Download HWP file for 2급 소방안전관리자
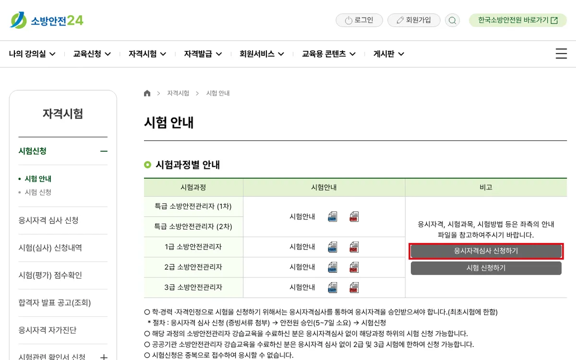The image size is (576, 360). pyautogui.click(x=333, y=267)
